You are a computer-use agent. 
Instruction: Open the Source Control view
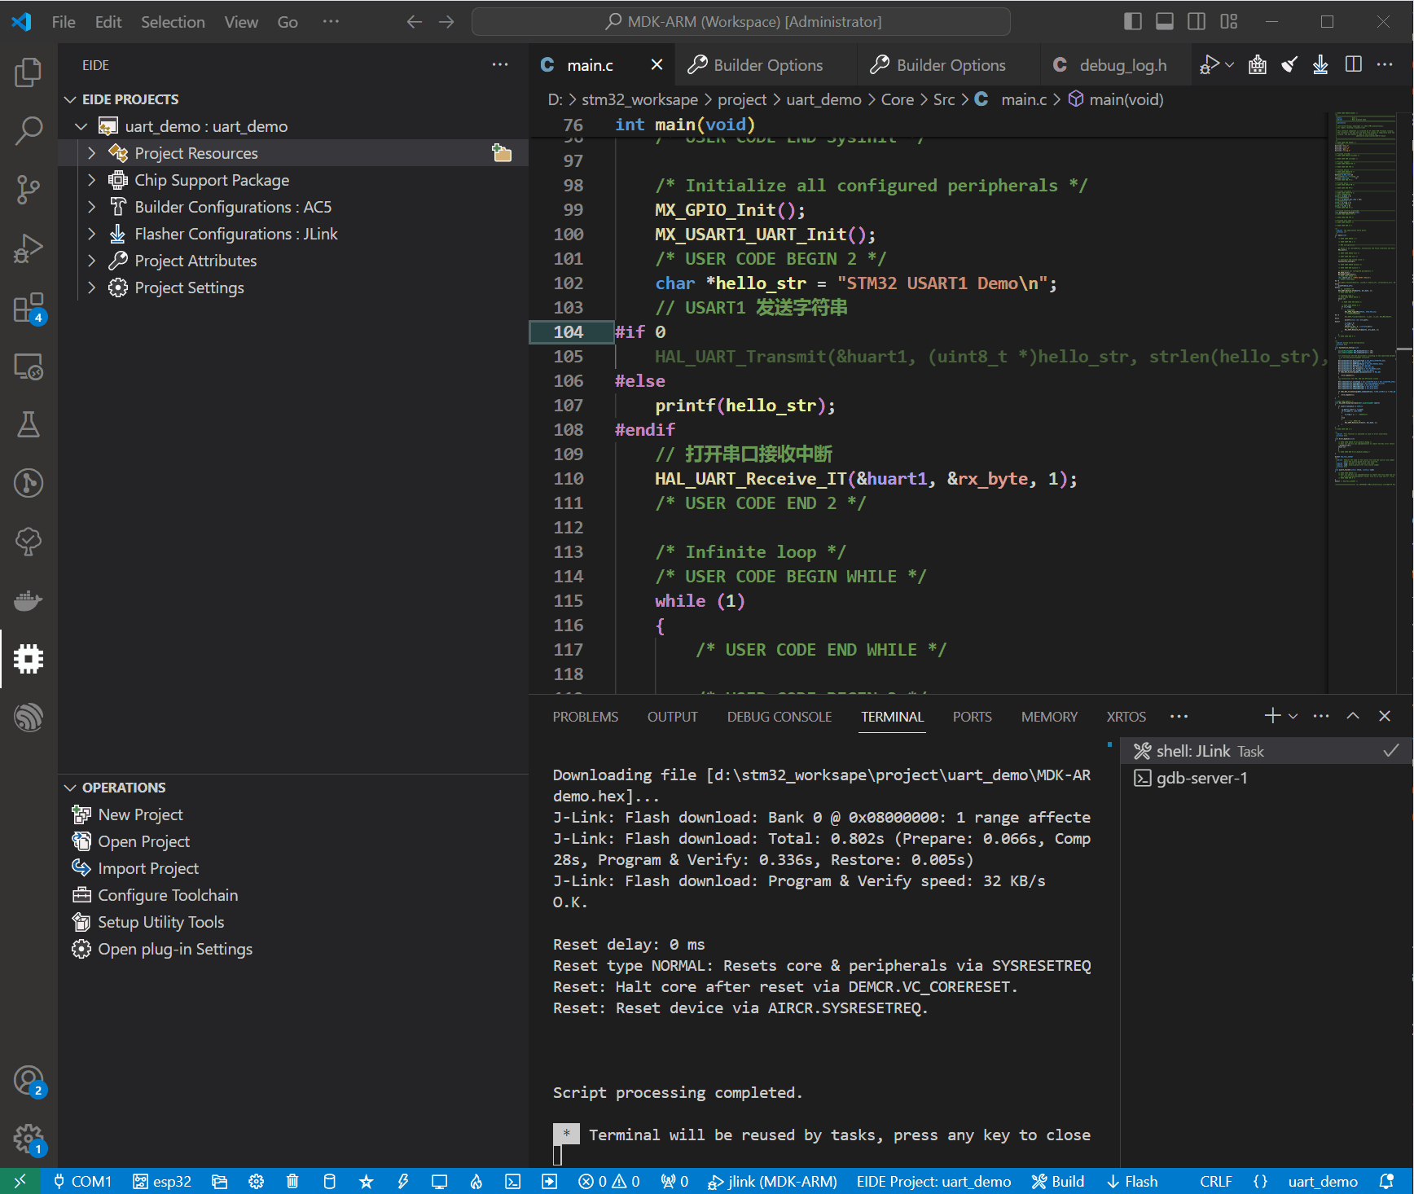(29, 190)
